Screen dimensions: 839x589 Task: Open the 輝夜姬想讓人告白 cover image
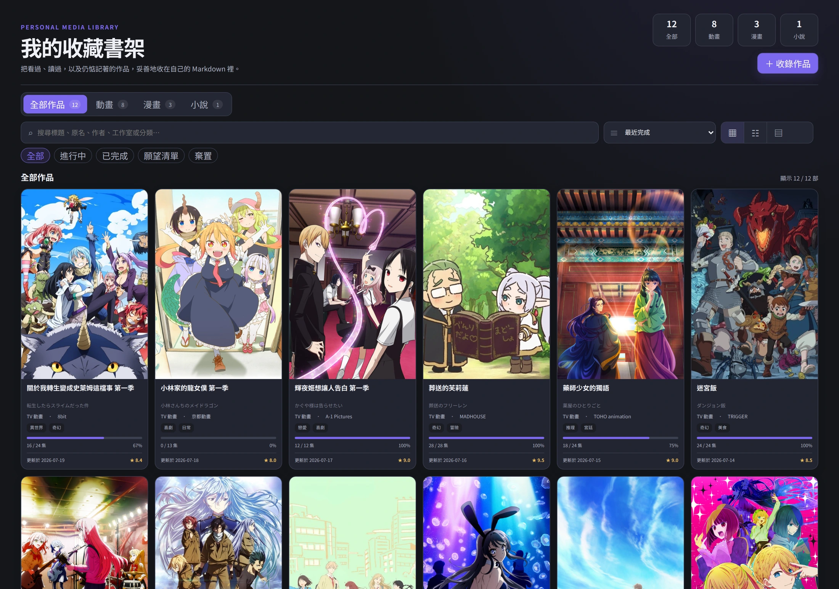(x=352, y=284)
